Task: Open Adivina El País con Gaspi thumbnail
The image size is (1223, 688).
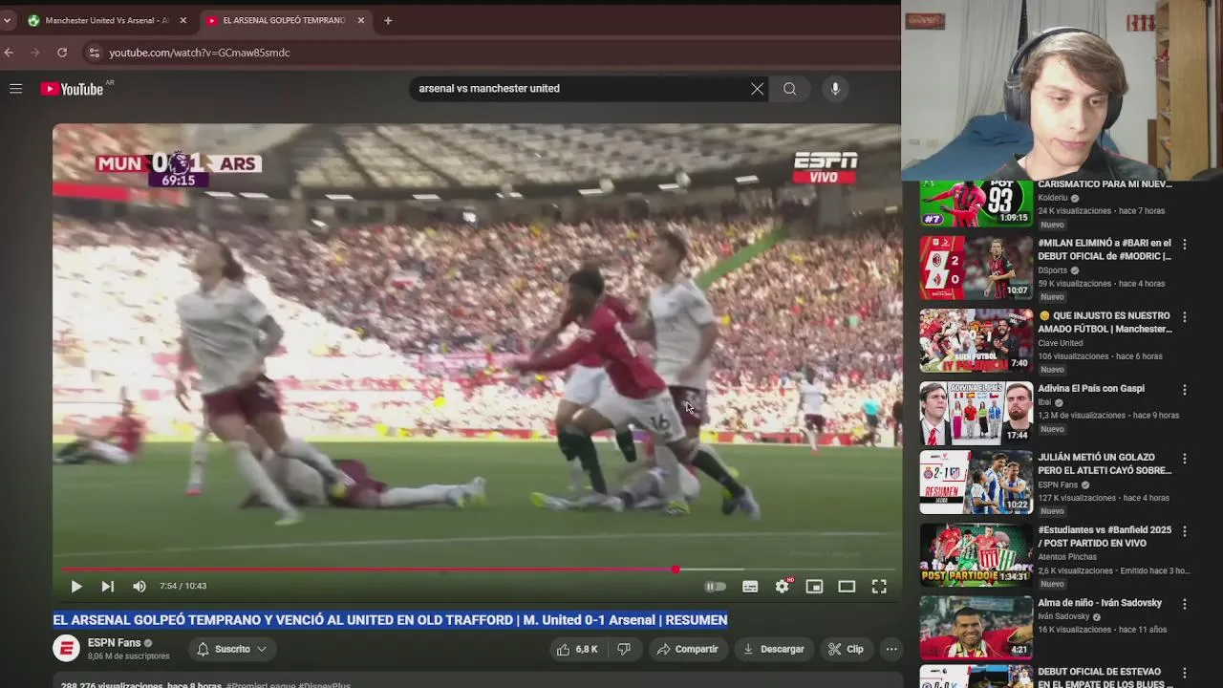Action: 976,414
